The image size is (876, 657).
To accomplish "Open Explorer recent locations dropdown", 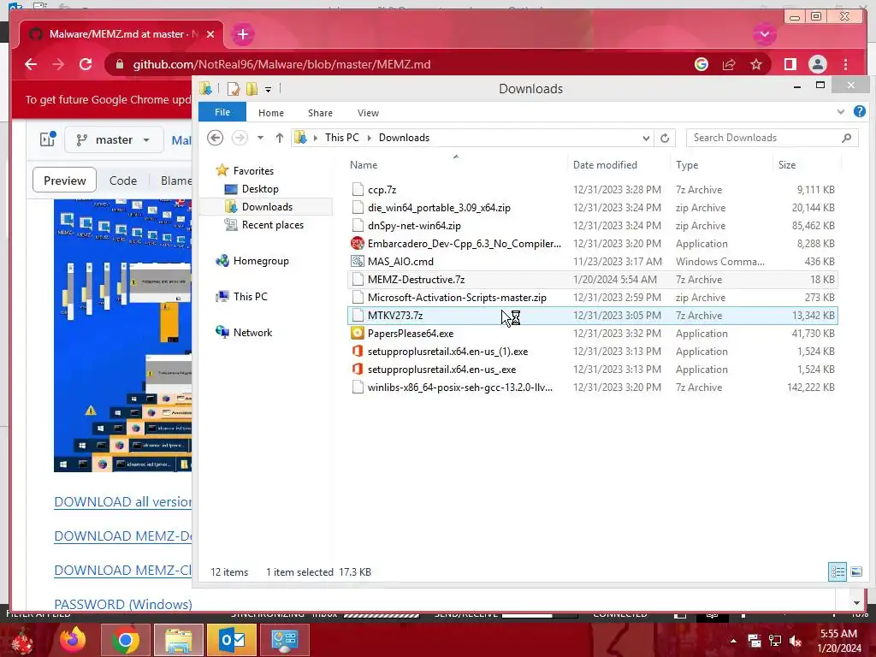I will (x=260, y=138).
